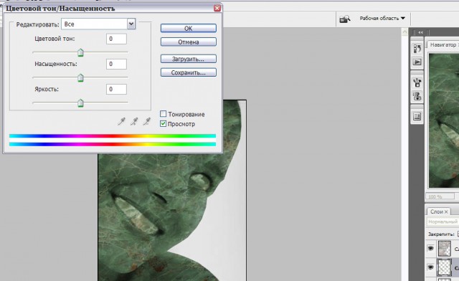Image resolution: width=459 pixels, height=281 pixels.
Task: Focus the Яркость value field
Action: (116, 89)
